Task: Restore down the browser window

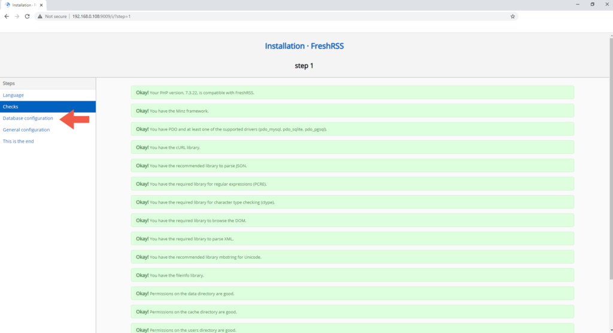Action: point(592,4)
